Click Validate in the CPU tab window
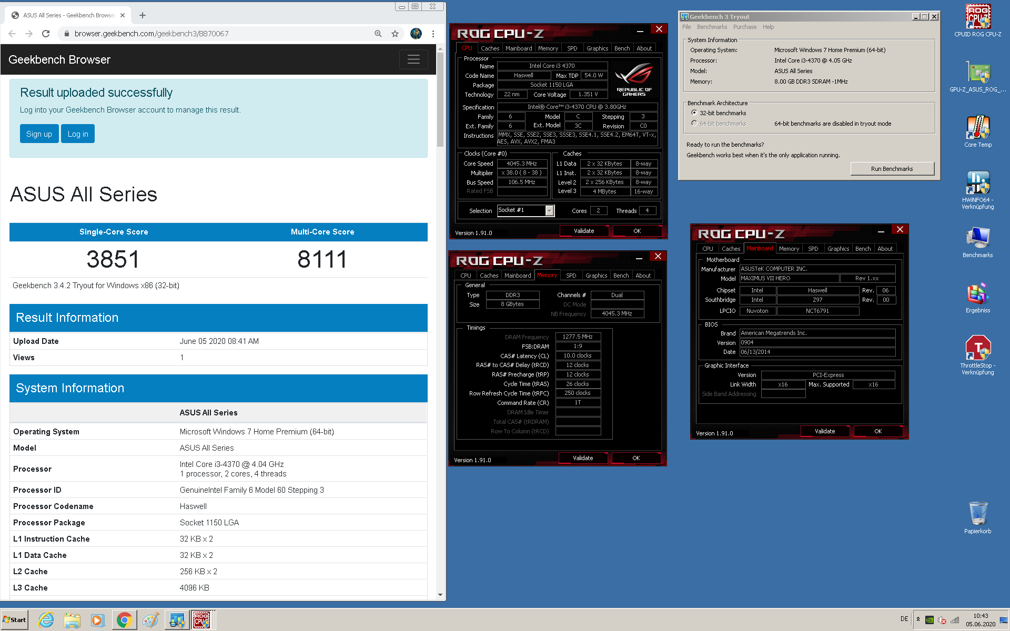Image resolution: width=1010 pixels, height=631 pixels. [x=584, y=231]
